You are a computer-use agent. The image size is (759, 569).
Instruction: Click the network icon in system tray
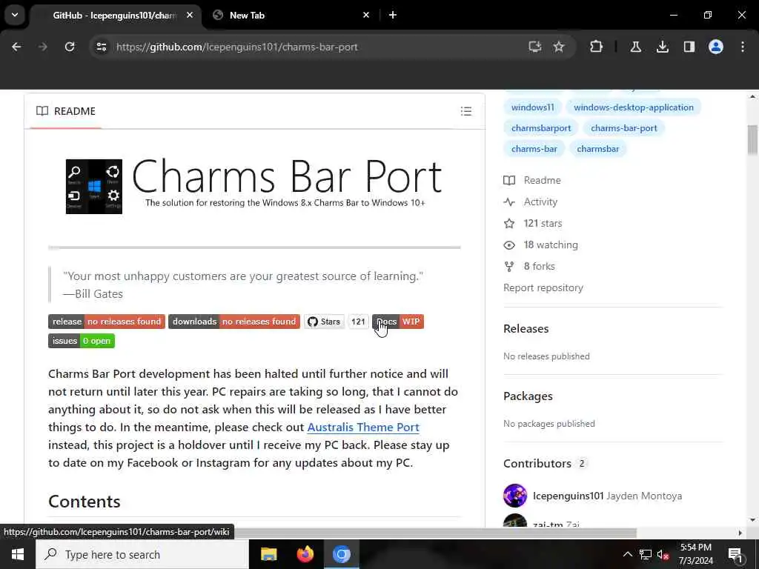(x=646, y=554)
